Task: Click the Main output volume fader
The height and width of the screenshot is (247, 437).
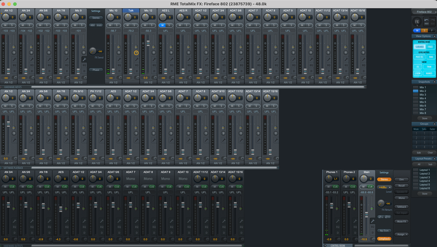Action: [x=367, y=214]
